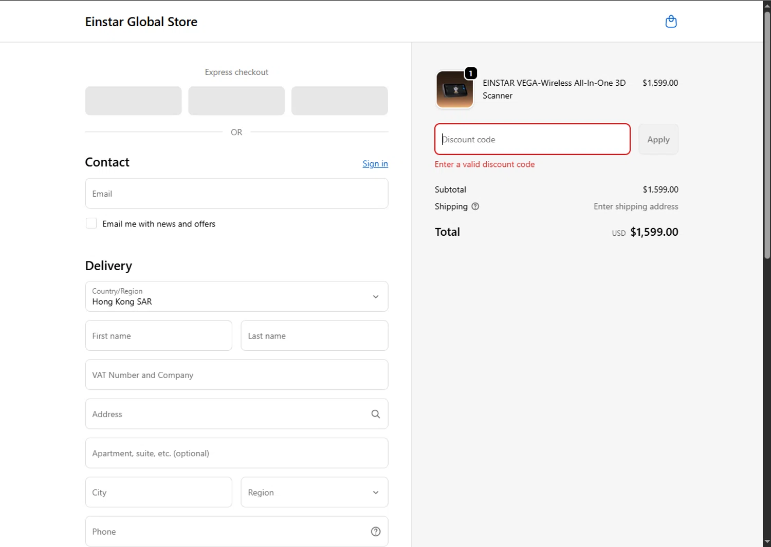Open the shopping bag cart icon
The height and width of the screenshot is (547, 771).
(671, 22)
